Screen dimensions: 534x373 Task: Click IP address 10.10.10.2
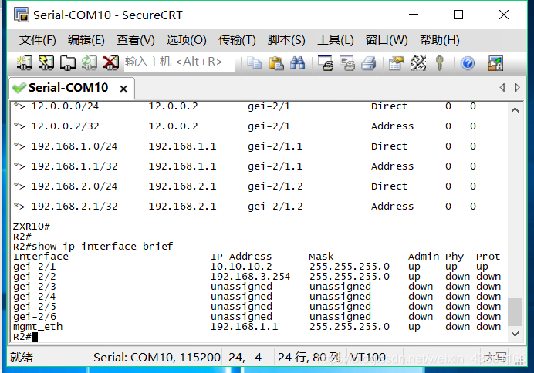pyautogui.click(x=241, y=267)
